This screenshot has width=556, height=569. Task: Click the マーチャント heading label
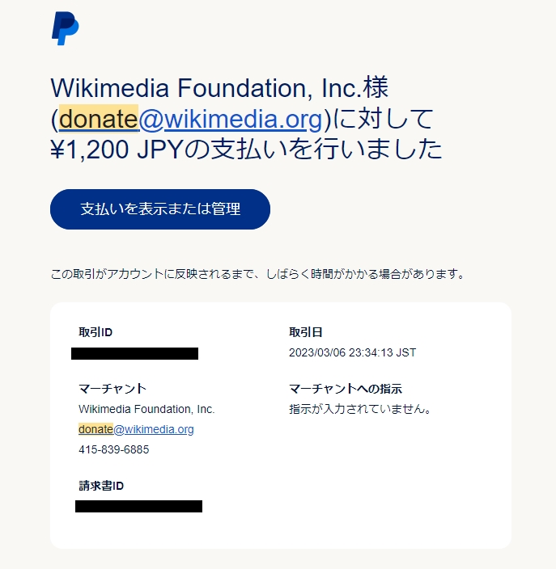click(112, 389)
